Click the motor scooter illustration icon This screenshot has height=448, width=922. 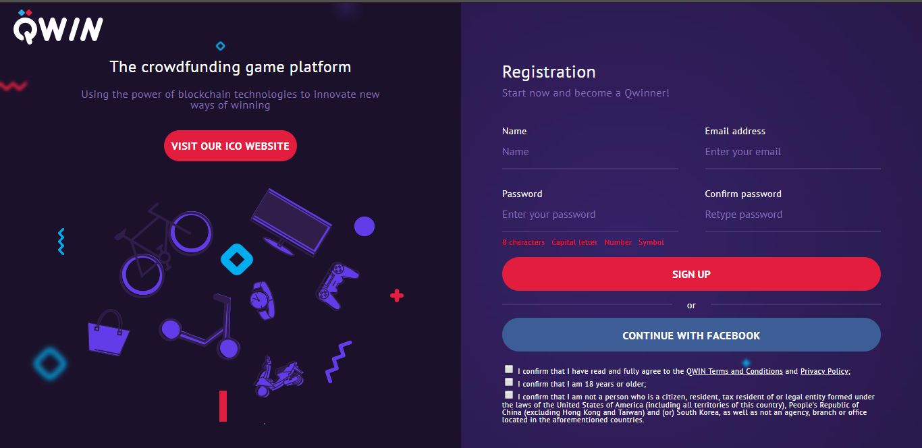[278, 376]
